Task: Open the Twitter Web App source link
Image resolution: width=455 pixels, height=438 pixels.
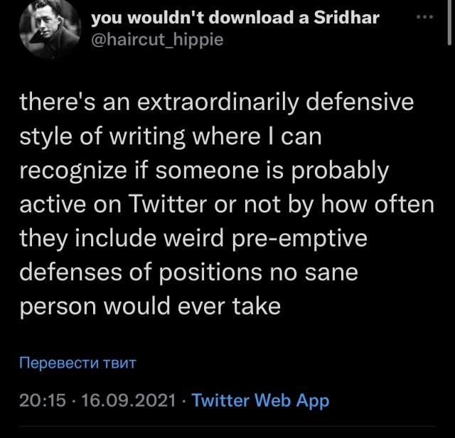Action: click(261, 400)
